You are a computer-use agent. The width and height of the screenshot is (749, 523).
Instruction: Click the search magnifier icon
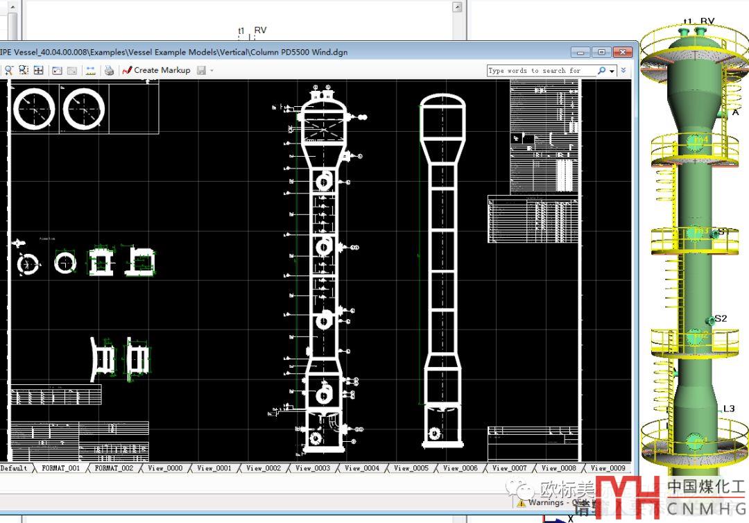pyautogui.click(x=601, y=70)
